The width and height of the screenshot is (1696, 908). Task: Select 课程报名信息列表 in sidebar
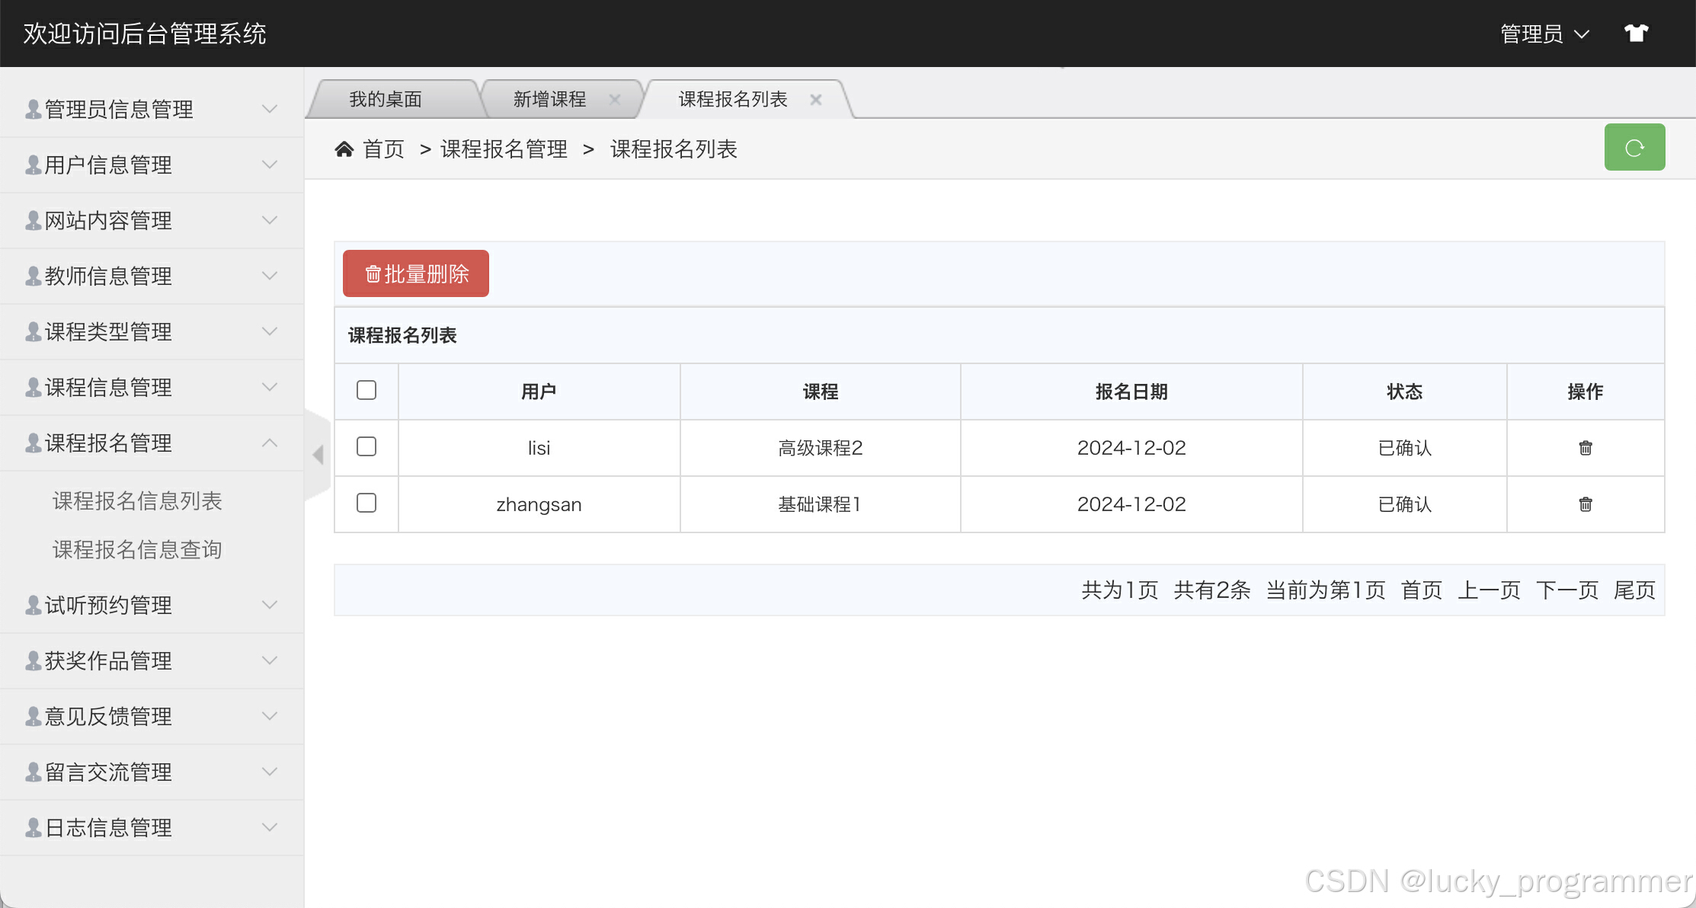coord(137,500)
